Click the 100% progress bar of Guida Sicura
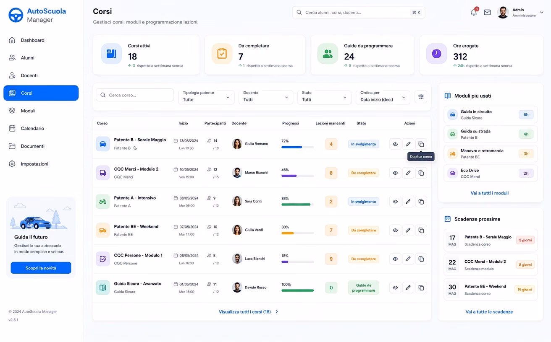The width and height of the screenshot is (551, 342). coord(298,290)
